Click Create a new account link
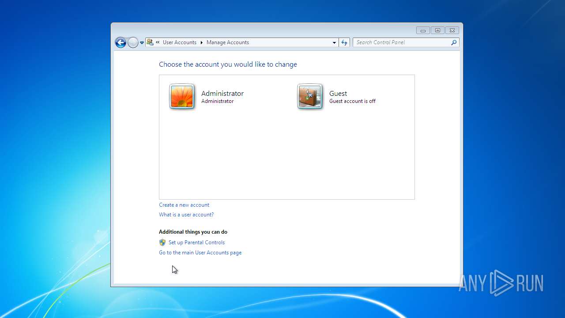The width and height of the screenshot is (565, 318). pos(184,205)
